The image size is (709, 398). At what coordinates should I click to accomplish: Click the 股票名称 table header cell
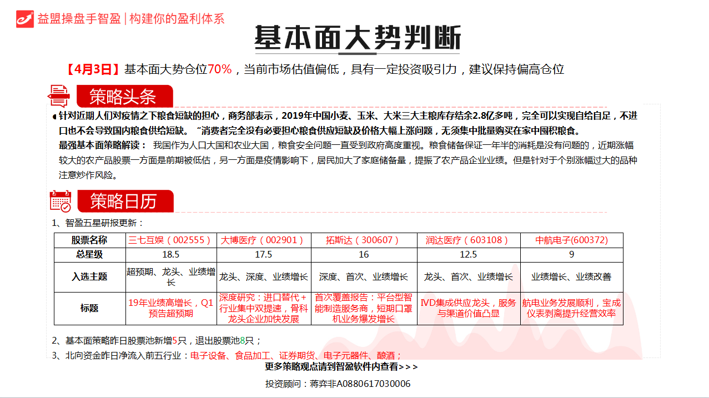point(89,240)
